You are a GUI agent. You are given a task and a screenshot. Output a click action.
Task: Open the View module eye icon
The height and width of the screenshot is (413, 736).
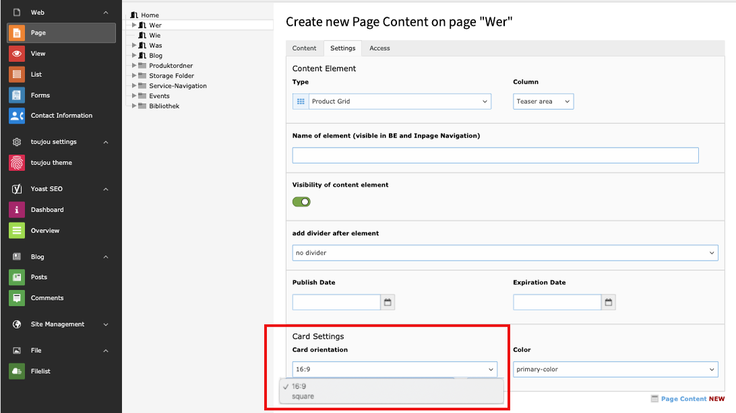click(x=17, y=54)
